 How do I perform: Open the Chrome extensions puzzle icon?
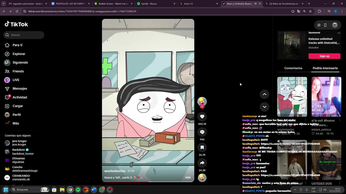(x=320, y=11)
